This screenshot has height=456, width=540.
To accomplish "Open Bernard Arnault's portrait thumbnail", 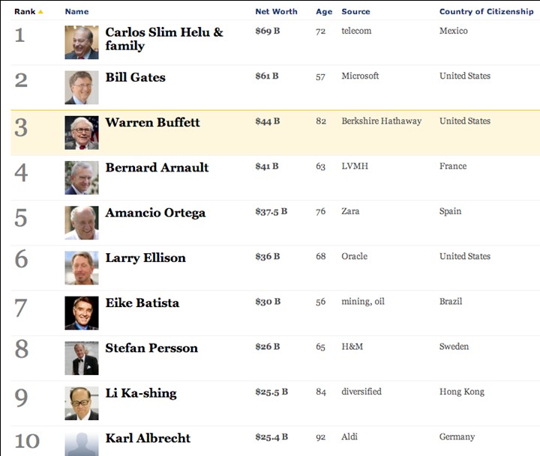I will [x=81, y=177].
